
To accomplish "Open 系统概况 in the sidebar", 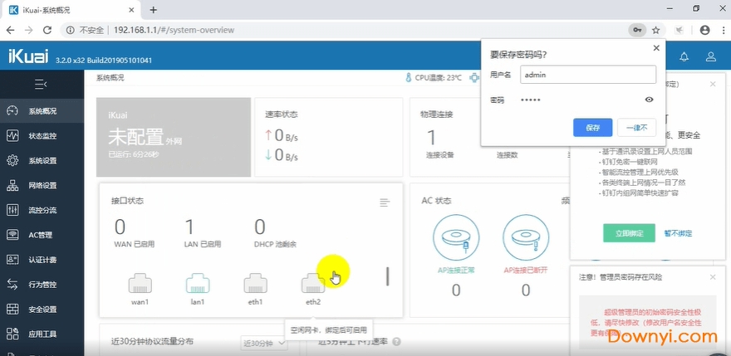I will click(x=42, y=111).
